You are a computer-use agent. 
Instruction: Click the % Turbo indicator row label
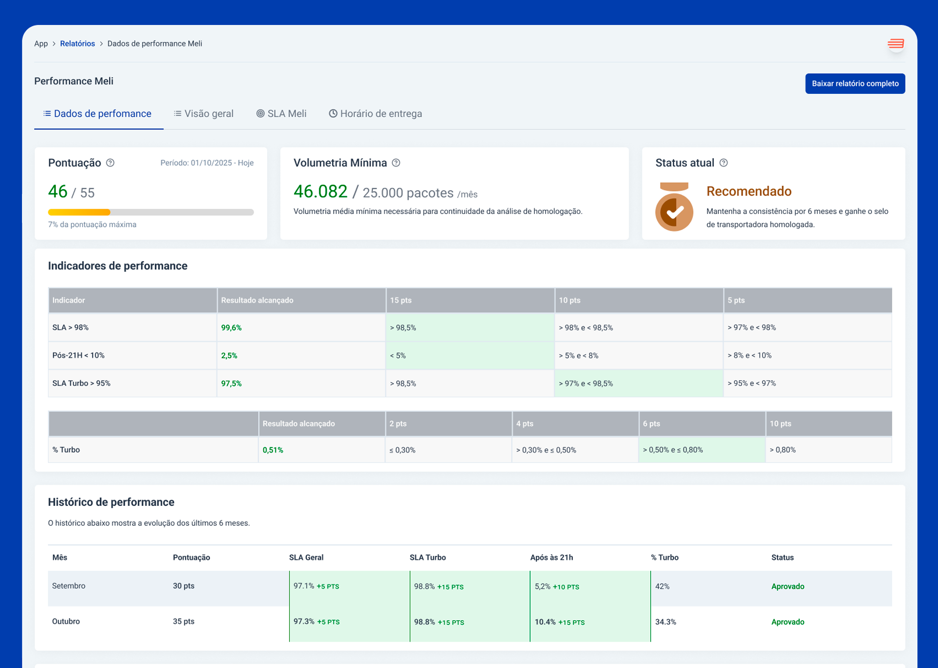[x=66, y=450]
